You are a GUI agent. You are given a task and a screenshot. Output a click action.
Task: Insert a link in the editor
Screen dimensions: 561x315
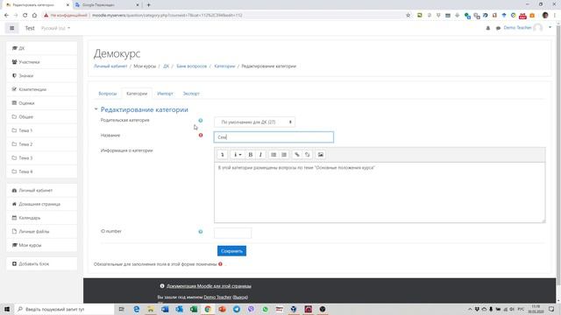pos(297,155)
